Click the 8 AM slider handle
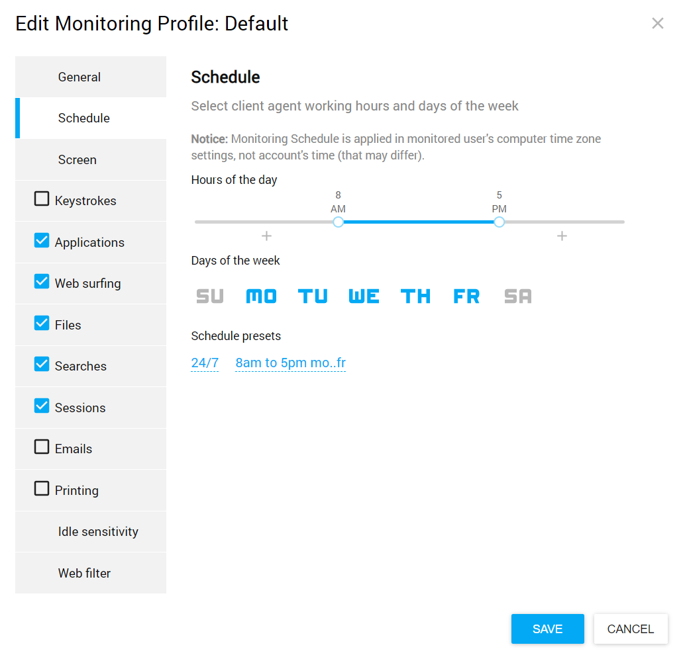683x657 pixels. point(339,222)
